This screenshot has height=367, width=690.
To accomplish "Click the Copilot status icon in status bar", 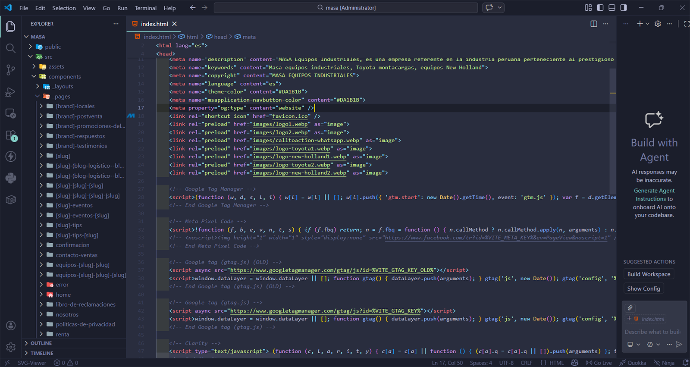I will [x=574, y=363].
